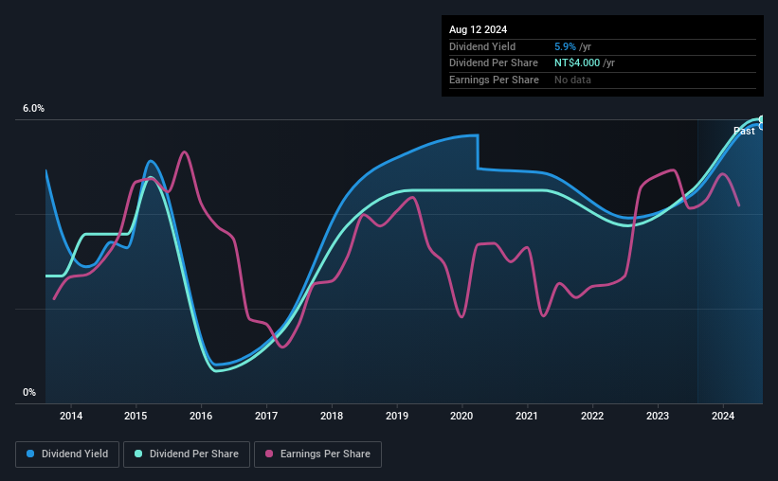
Task: Click the tooltip Dividend Per Share row label
Action: [x=493, y=63]
